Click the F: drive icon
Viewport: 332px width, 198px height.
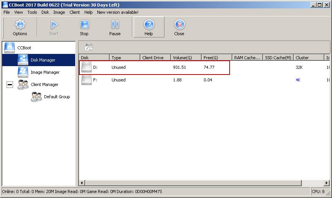tap(86, 80)
